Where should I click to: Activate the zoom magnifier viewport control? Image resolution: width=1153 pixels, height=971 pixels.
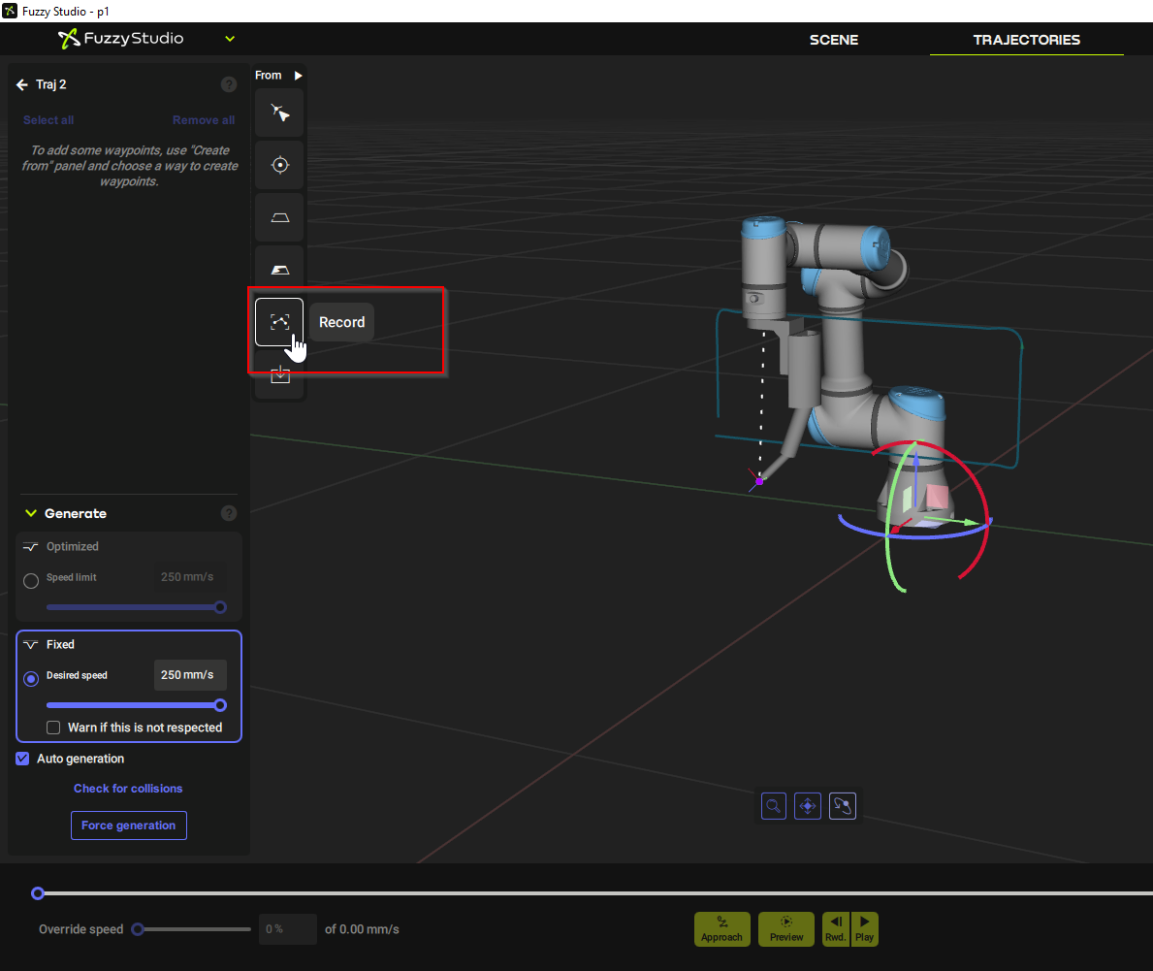click(x=773, y=805)
